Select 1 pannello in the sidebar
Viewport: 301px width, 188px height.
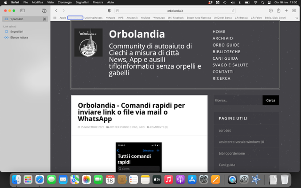[25, 19]
